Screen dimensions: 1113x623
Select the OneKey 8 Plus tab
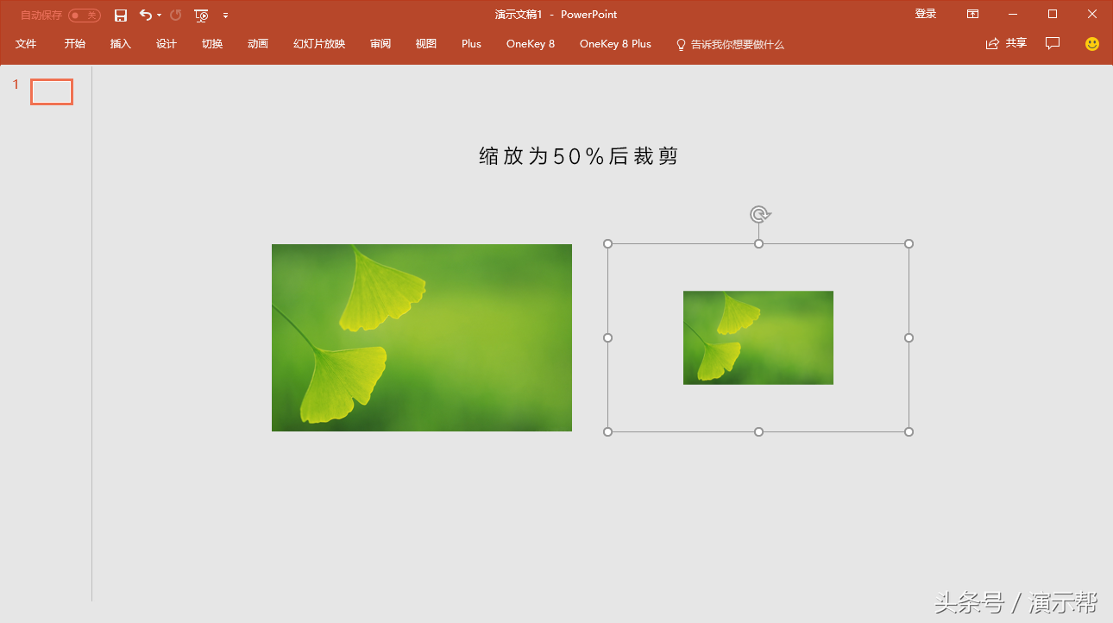click(x=615, y=44)
